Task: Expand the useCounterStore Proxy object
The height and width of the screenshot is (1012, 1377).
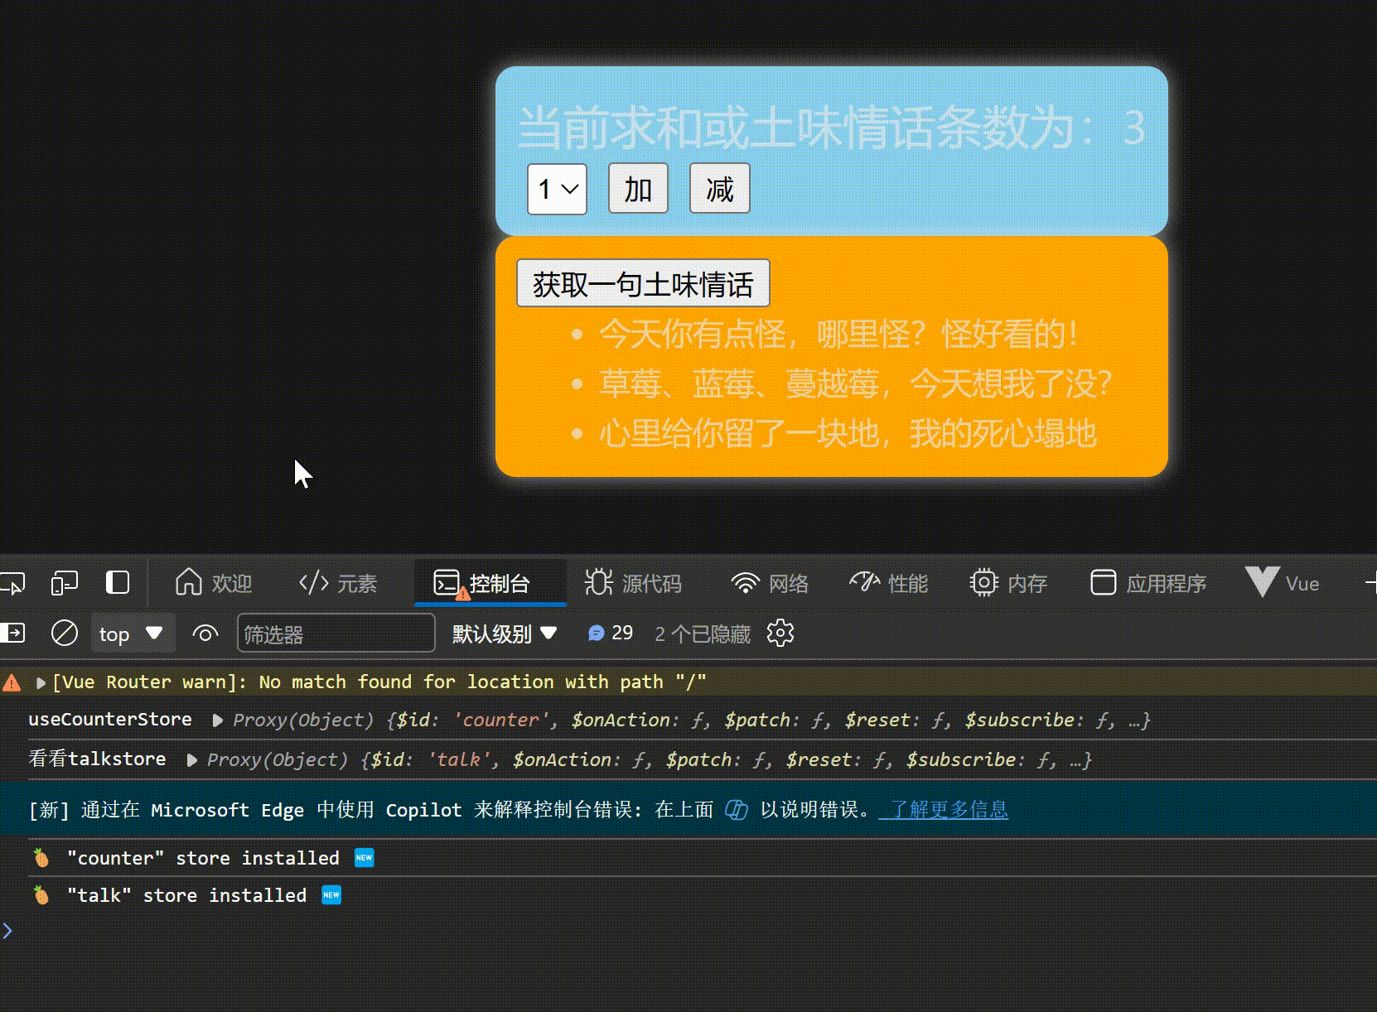Action: 218,720
